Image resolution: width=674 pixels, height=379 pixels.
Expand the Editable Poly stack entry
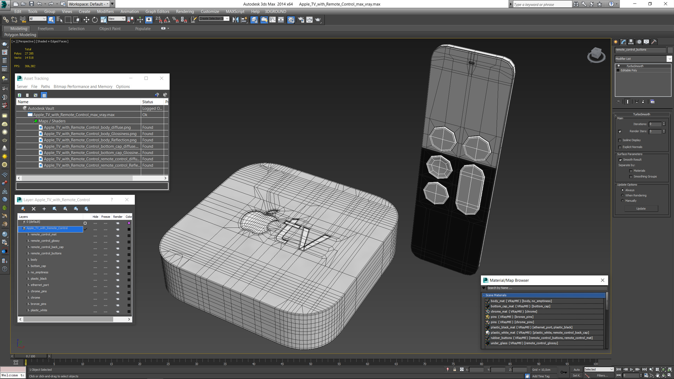tap(618, 70)
